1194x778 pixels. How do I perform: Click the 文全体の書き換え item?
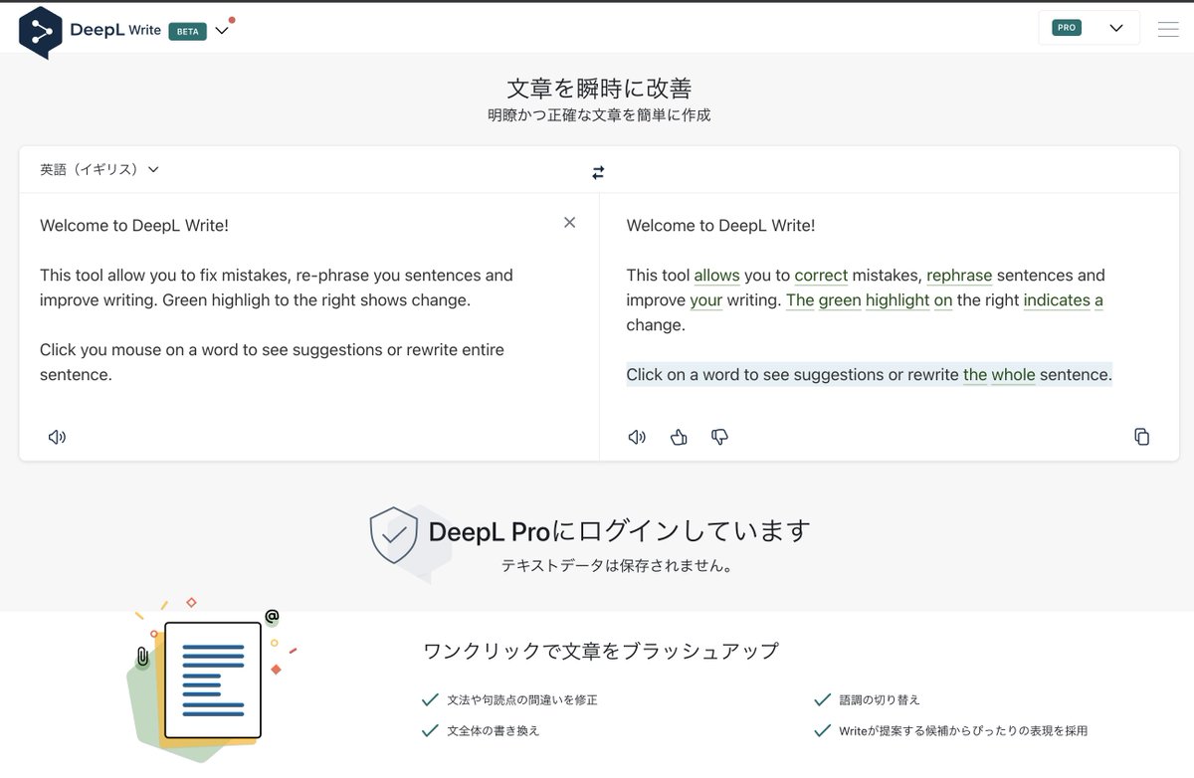(x=494, y=730)
